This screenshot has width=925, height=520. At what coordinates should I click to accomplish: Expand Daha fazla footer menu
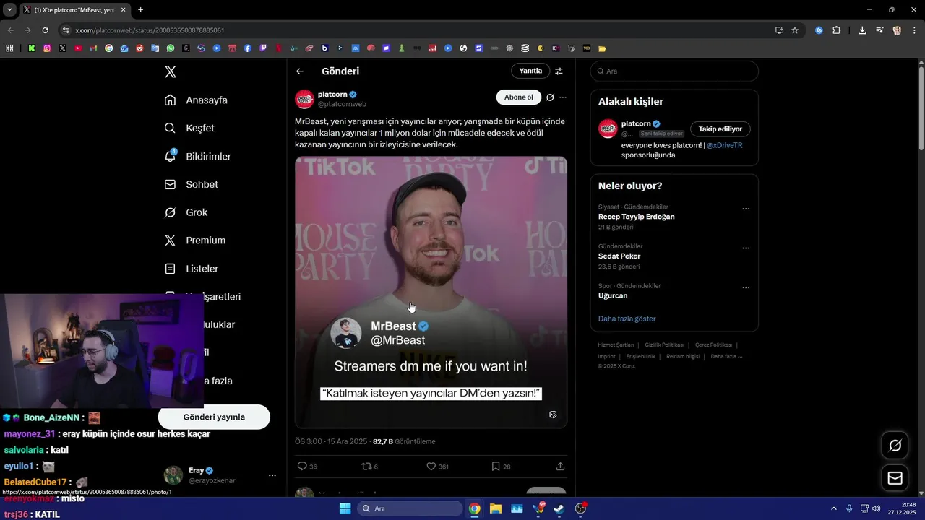coord(726,356)
